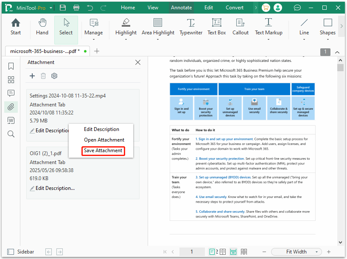Redo the last action
The height and width of the screenshot is (259, 347).
pos(104,8)
